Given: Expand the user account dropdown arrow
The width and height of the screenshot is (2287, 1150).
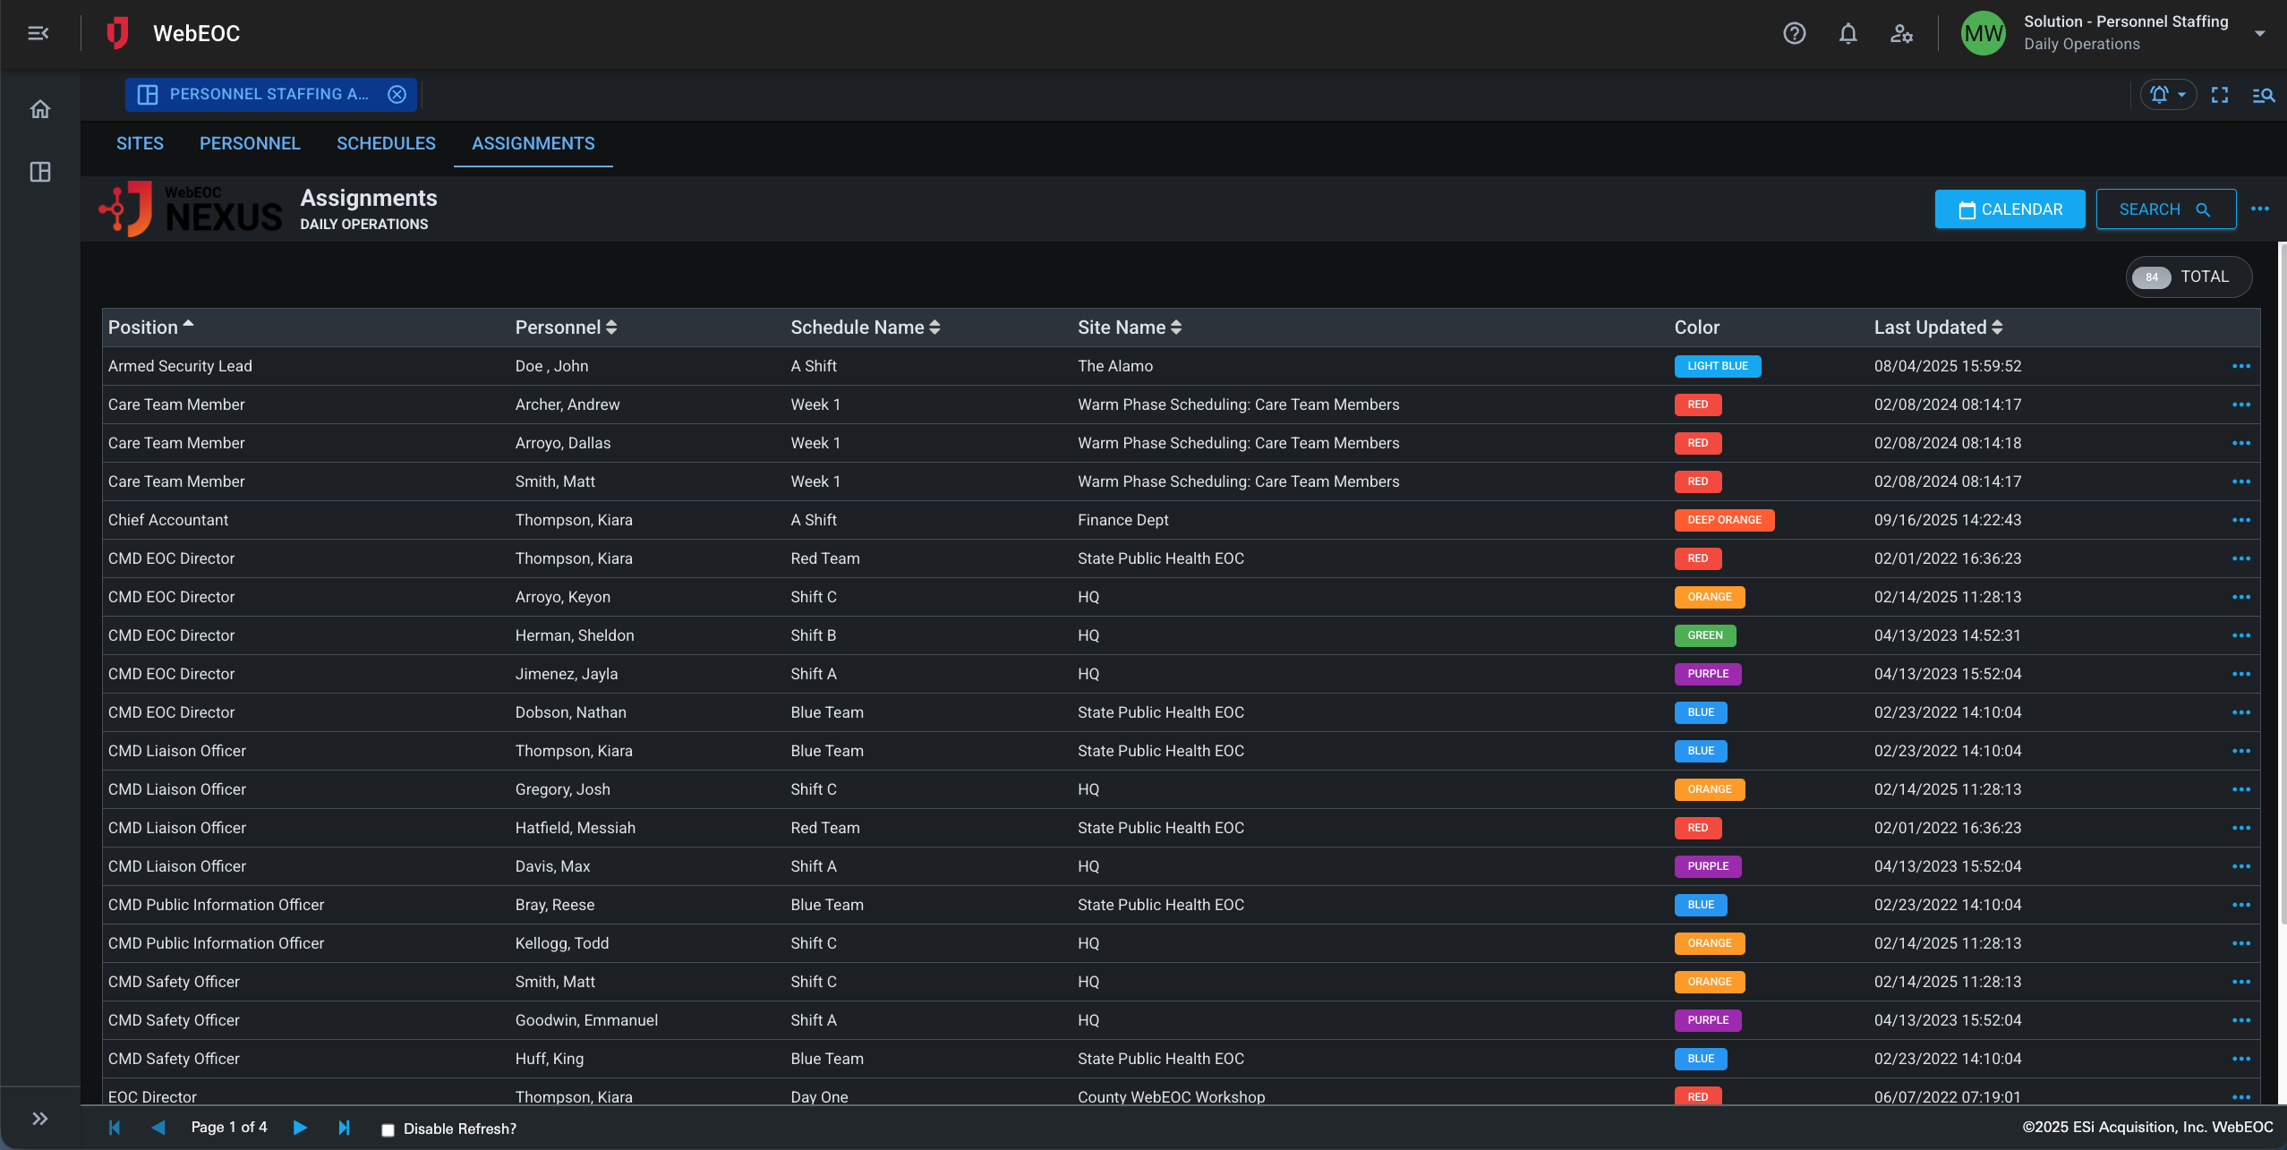Looking at the screenshot, I should pyautogui.click(x=2259, y=33).
